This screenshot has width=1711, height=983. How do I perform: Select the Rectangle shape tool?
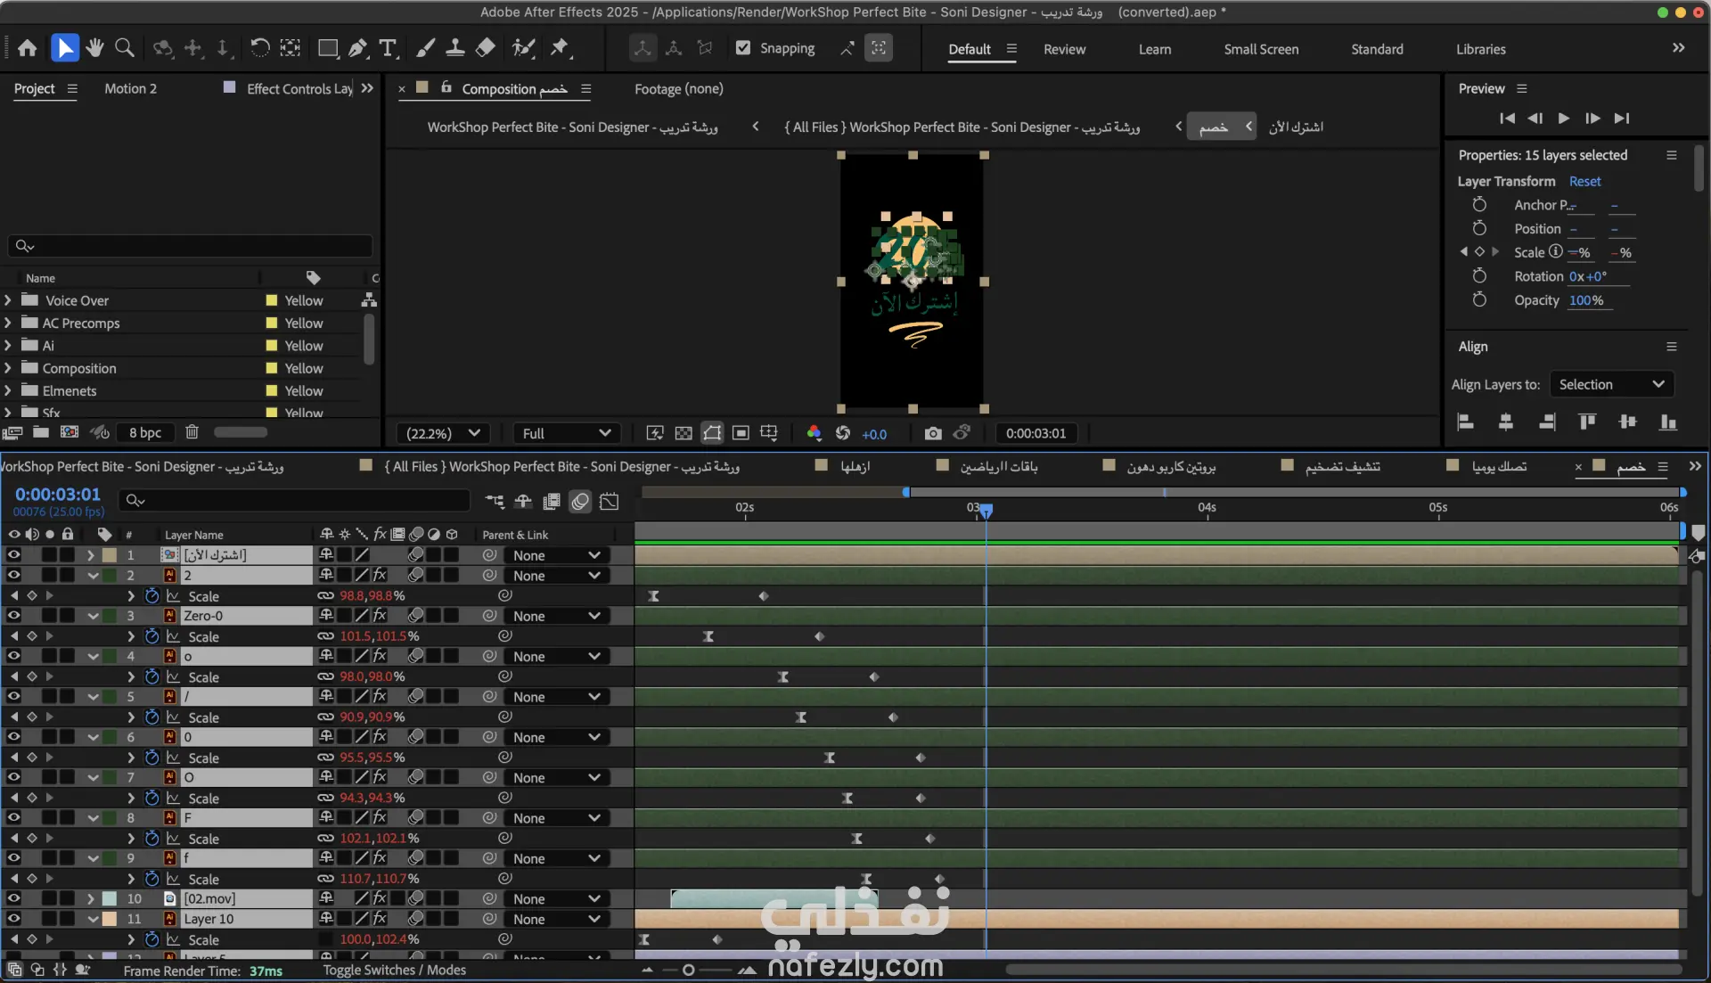click(327, 48)
